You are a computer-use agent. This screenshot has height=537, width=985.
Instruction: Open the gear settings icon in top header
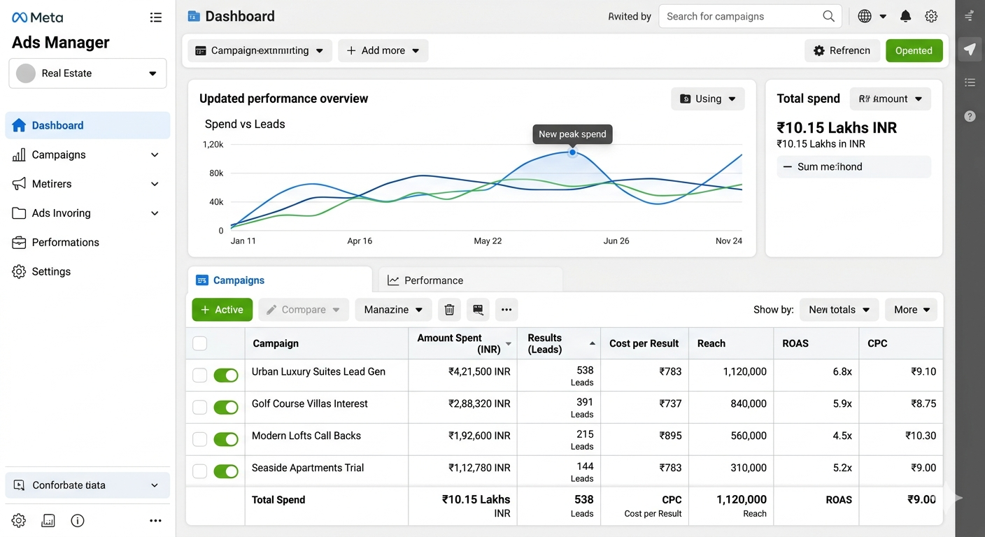931,16
